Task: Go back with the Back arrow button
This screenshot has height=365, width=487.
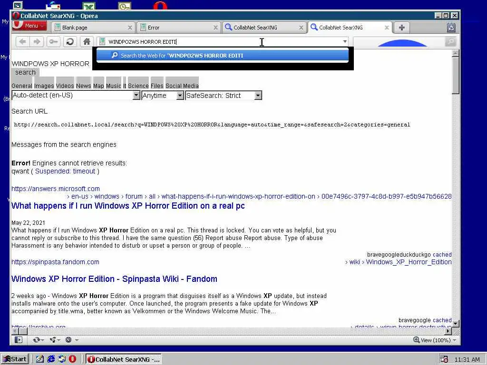Action: click(22, 42)
